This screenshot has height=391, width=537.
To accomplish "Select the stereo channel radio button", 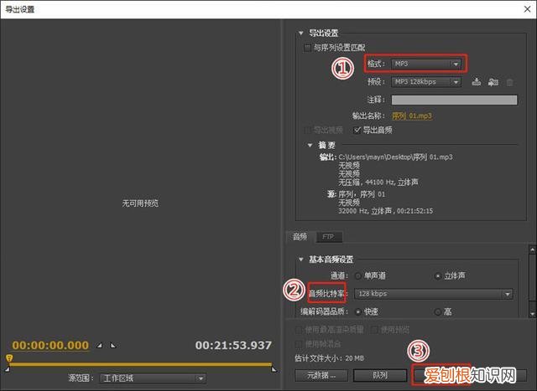I will point(437,275).
